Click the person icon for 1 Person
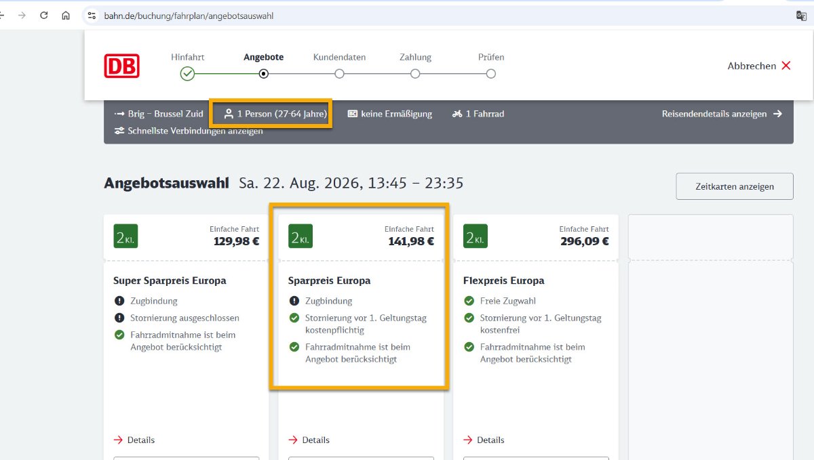The image size is (814, 460). coord(229,114)
